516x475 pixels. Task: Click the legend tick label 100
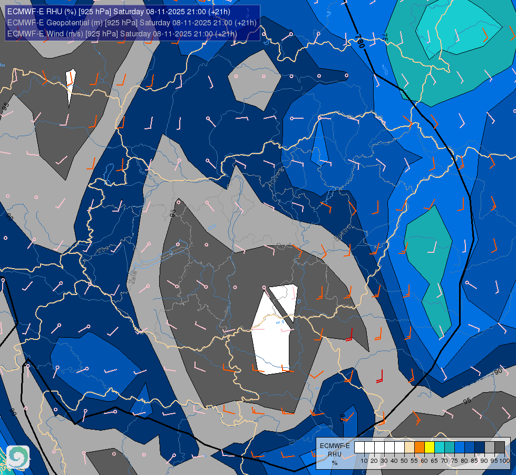[505, 461]
